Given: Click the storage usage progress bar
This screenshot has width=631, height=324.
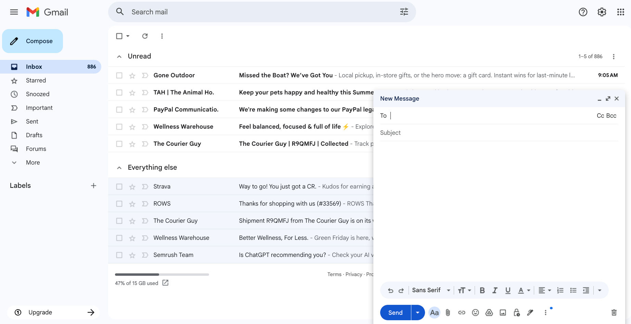Looking at the screenshot, I should tap(162, 274).
